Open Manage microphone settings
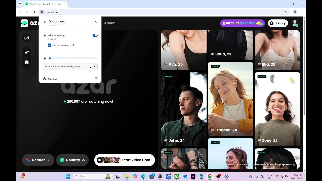Viewport: 322px width, 181px height. [x=52, y=79]
